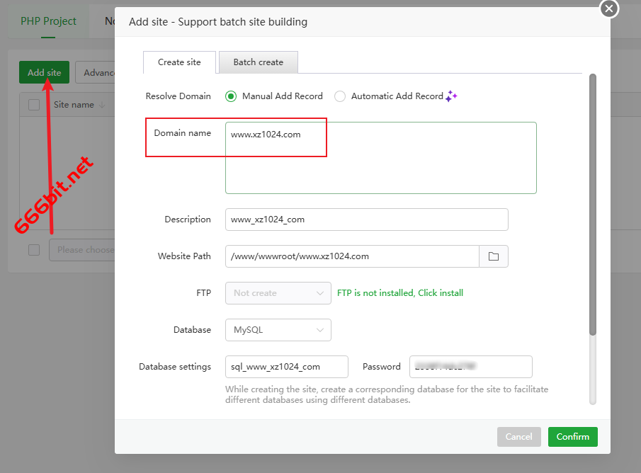Screen dimensions: 641x473
Task: Open the PHP Project tab
Action: click(x=48, y=21)
